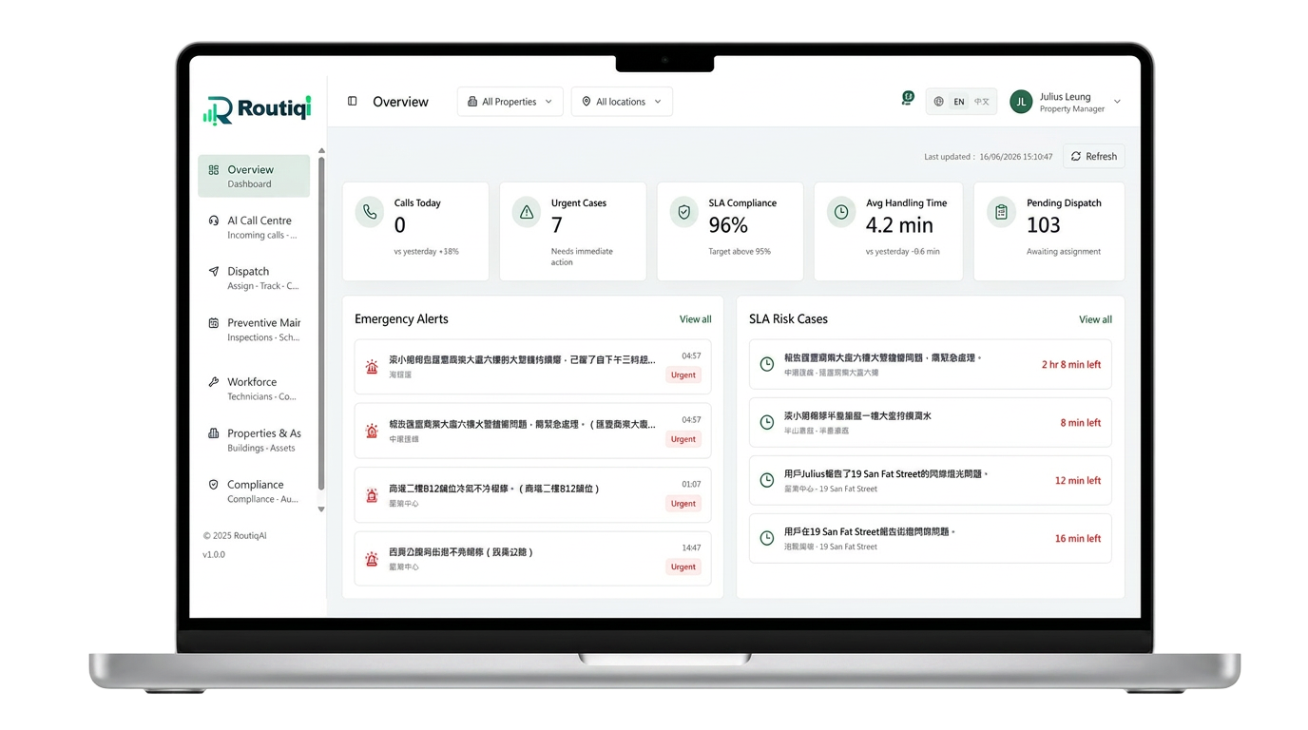The width and height of the screenshot is (1308, 730).
Task: Click sidebar scroll up arrow
Action: 321,150
